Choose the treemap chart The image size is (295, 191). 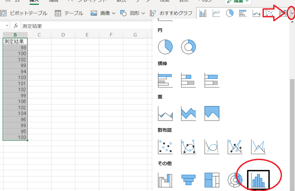(212, 180)
